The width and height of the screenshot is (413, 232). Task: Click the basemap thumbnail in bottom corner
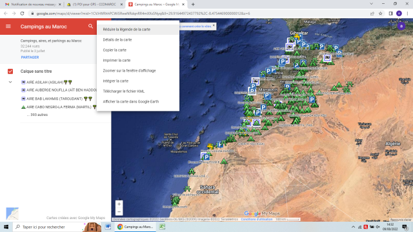point(12,213)
